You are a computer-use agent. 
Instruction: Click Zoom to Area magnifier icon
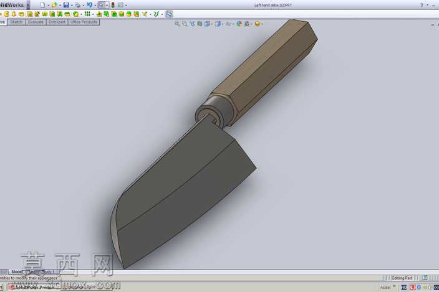(185, 24)
